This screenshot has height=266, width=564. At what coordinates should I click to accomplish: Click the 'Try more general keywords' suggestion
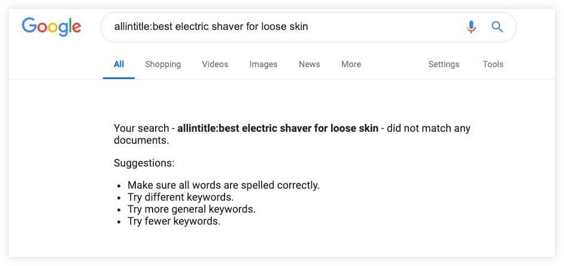point(192,210)
